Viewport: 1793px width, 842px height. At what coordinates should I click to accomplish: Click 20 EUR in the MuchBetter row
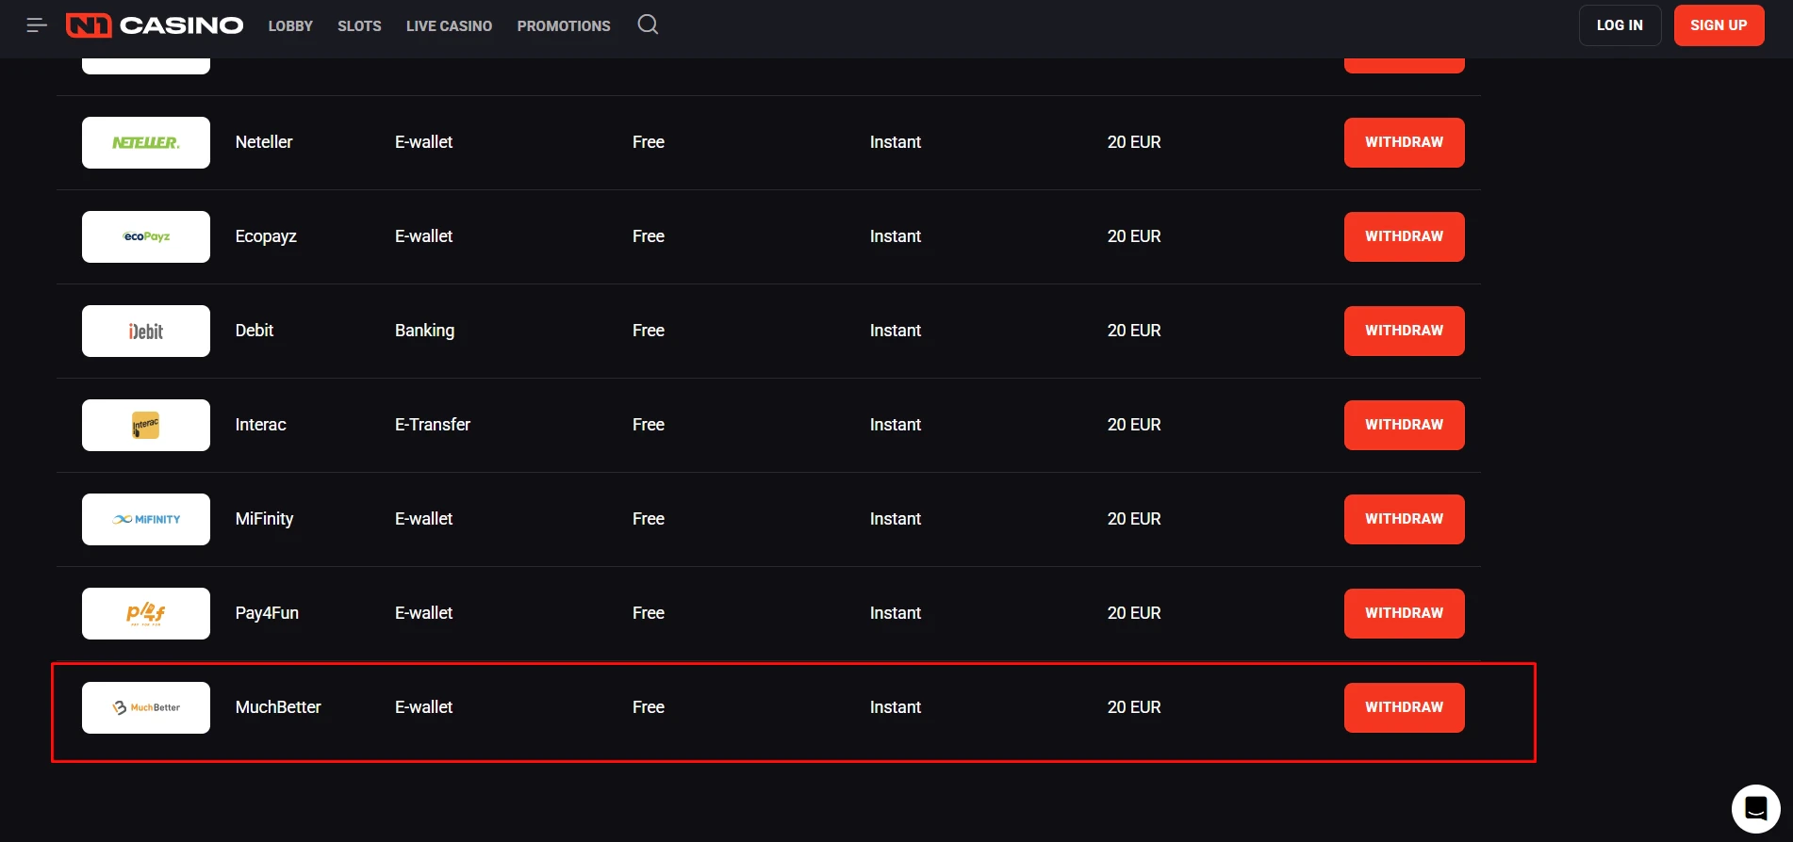[x=1134, y=707]
